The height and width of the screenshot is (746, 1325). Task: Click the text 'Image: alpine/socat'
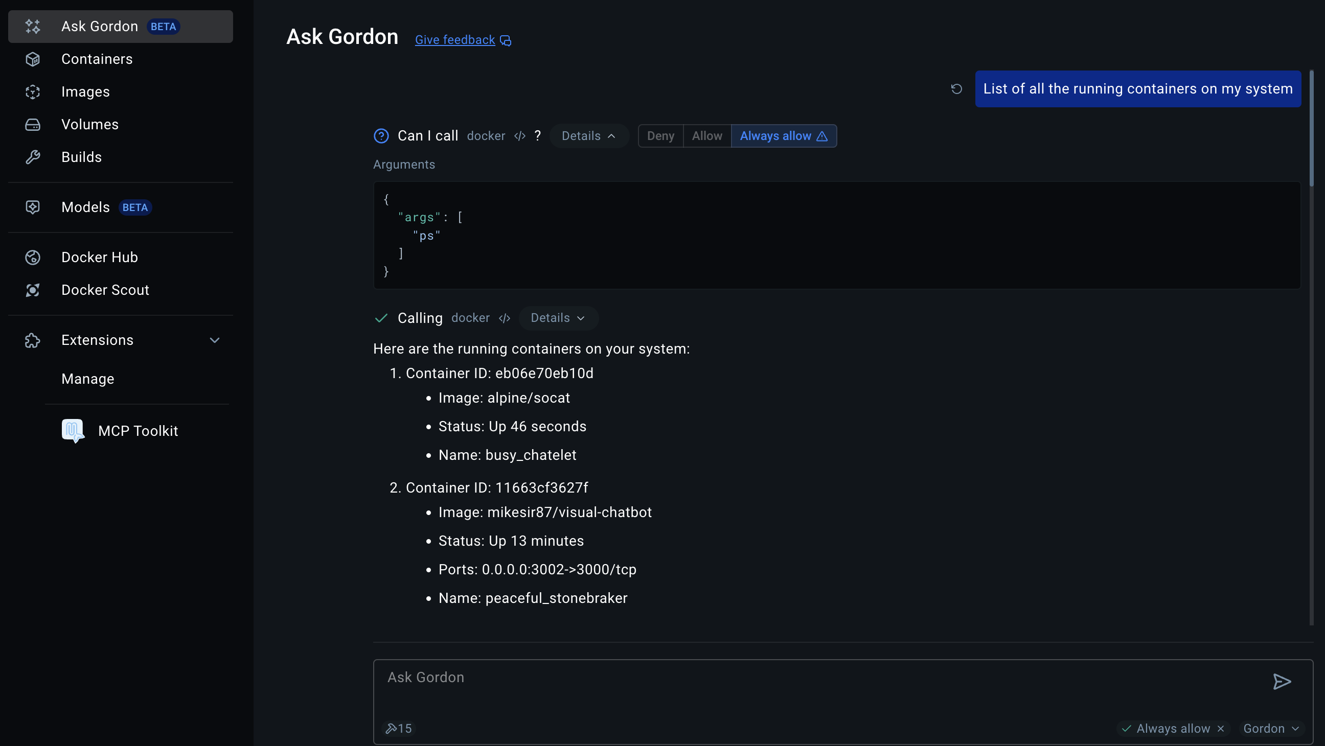pyautogui.click(x=504, y=398)
